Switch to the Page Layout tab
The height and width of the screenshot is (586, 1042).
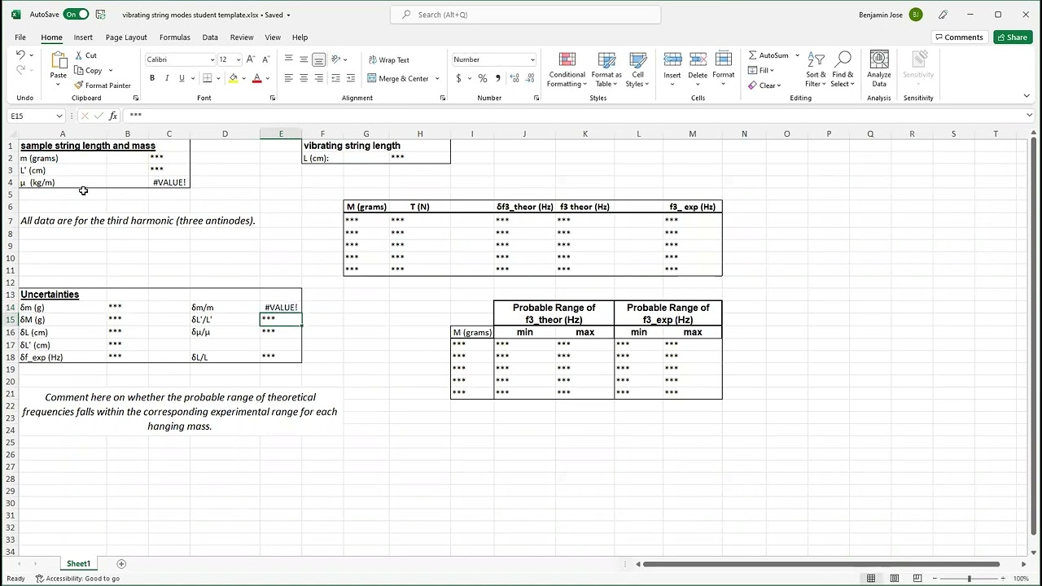[x=126, y=37]
